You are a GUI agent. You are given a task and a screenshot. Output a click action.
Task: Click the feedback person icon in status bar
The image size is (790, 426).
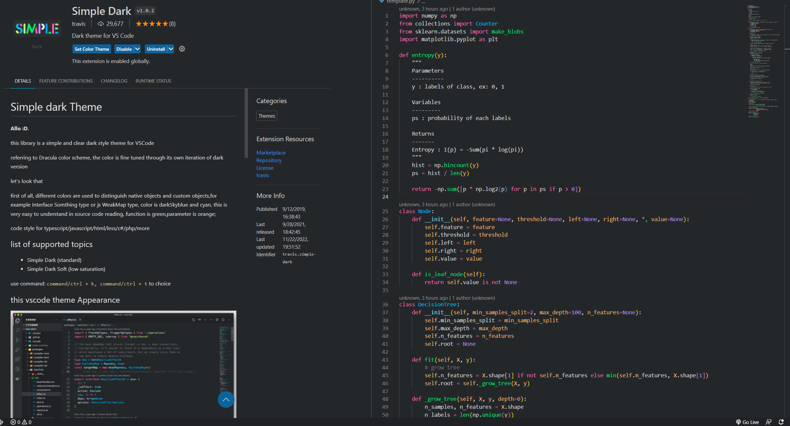pos(768,422)
